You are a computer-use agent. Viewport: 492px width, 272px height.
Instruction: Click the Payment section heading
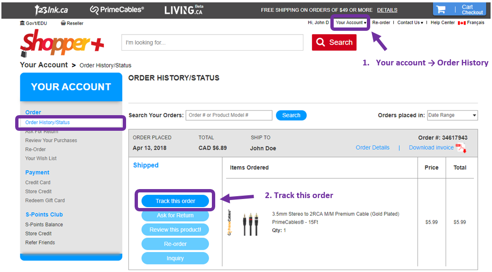pos(37,172)
